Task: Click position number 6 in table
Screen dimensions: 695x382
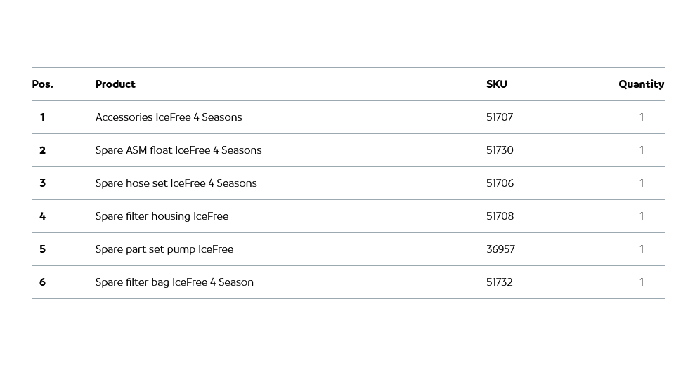Action: [42, 282]
